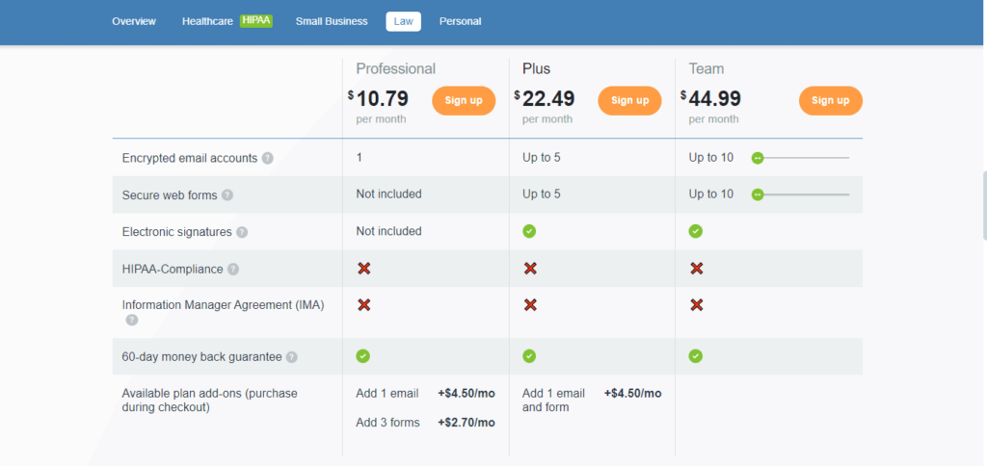This screenshot has width=987, height=466.
Task: Select the Law tab
Action: pos(403,21)
